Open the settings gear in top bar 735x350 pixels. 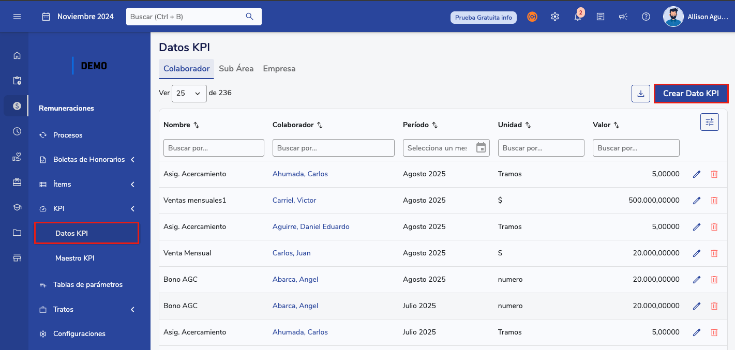pyautogui.click(x=555, y=17)
